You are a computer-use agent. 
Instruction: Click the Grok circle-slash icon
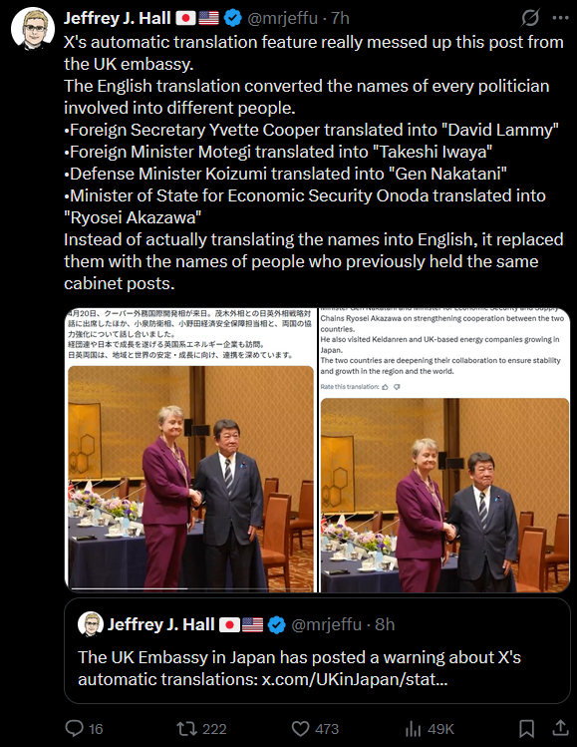[x=530, y=18]
